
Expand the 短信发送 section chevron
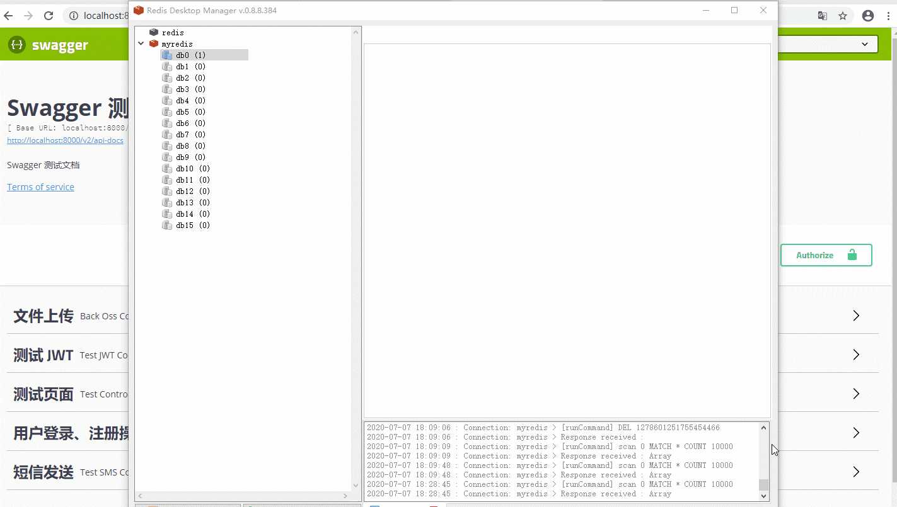(856, 472)
